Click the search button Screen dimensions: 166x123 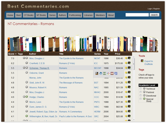point(154,15)
